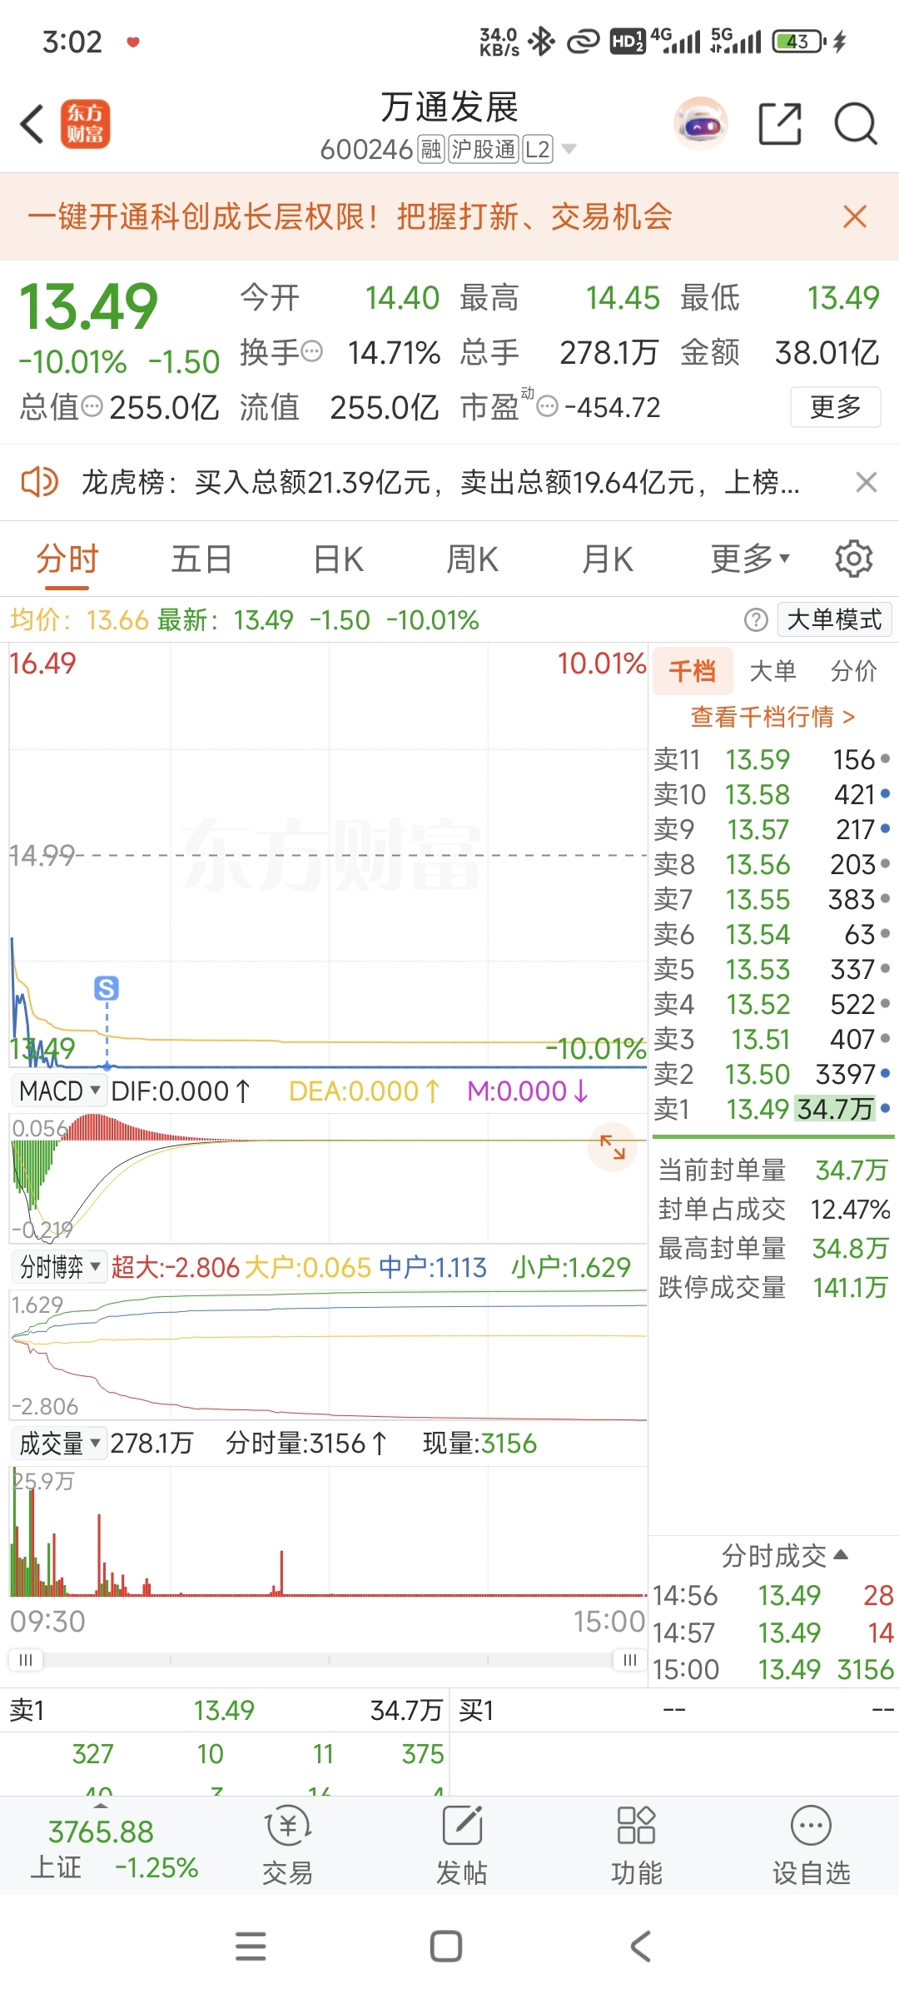Switch to 大单 tab
This screenshot has height=1998, width=899.
coord(773,671)
